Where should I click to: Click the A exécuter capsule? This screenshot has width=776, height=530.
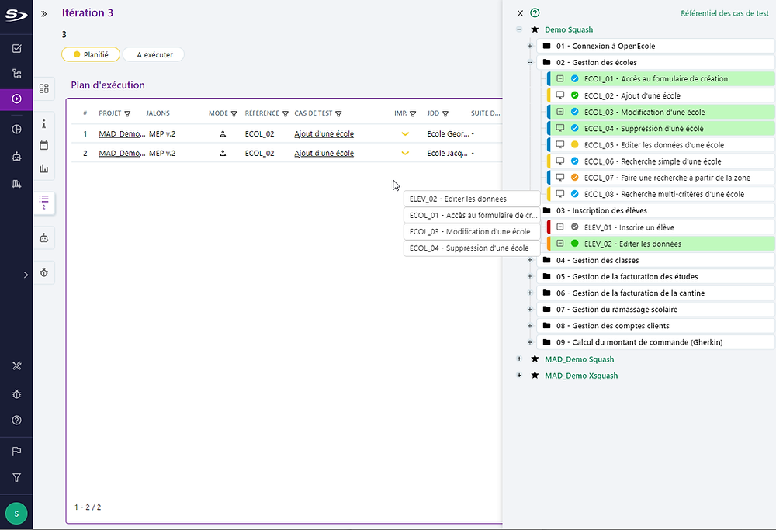(154, 54)
